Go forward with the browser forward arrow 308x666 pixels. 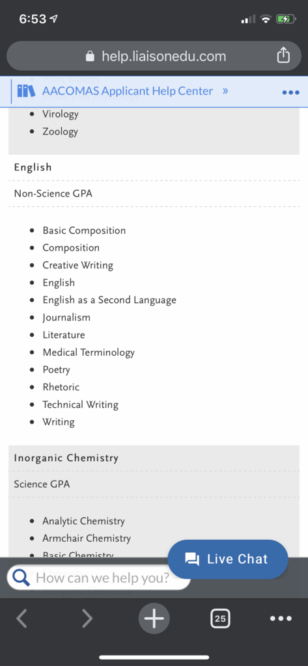click(87, 619)
